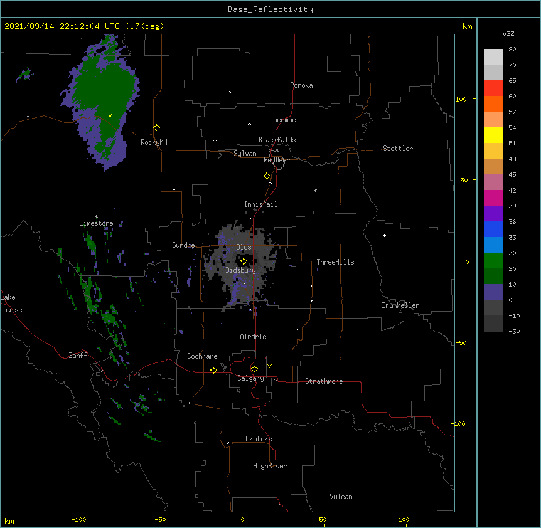Viewport: 541px width, 528px height.
Task: Click the RockyMH label
Action: click(154, 142)
